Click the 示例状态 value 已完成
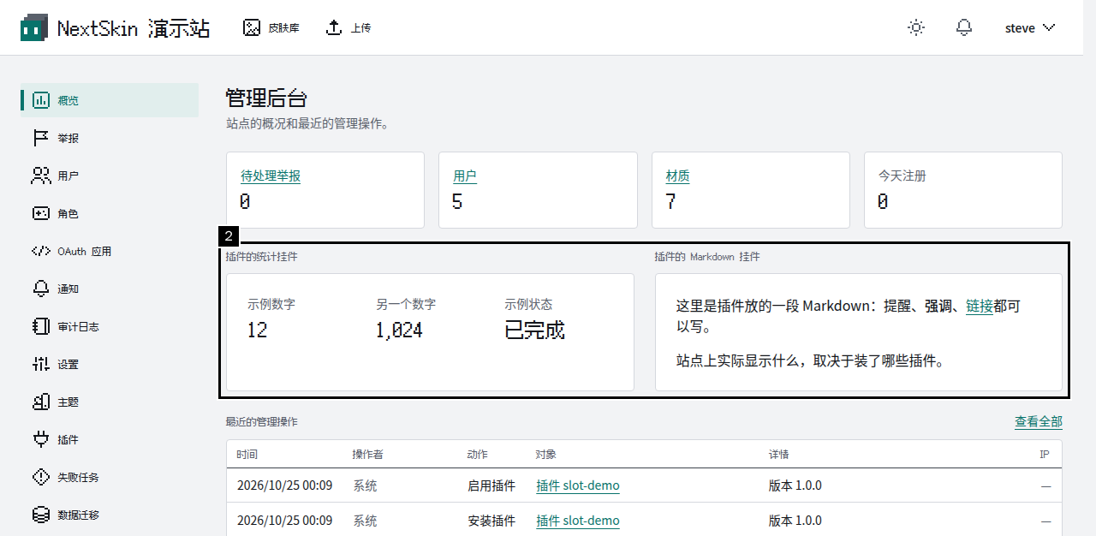Screen dimensions: 1096x536 [x=535, y=330]
